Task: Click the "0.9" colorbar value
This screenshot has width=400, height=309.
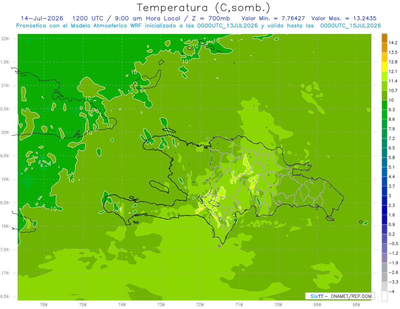Action: (392, 225)
